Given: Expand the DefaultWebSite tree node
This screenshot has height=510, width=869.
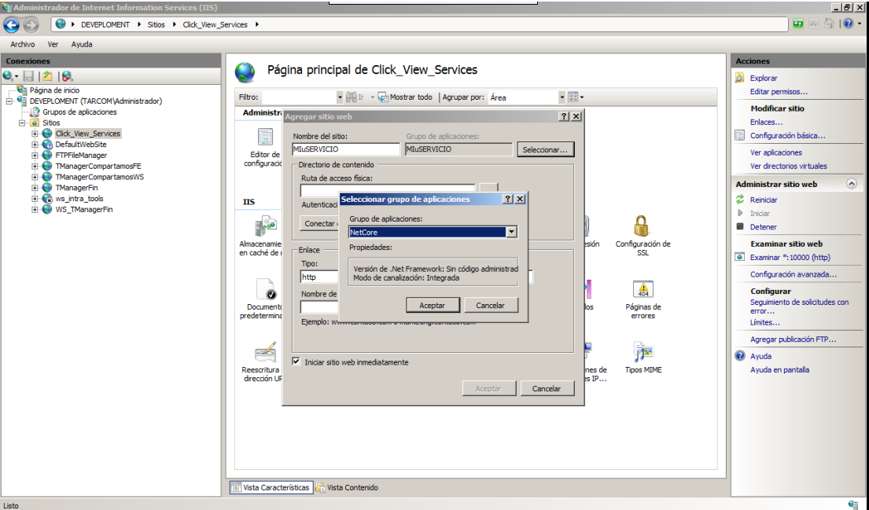Looking at the screenshot, I should point(35,145).
